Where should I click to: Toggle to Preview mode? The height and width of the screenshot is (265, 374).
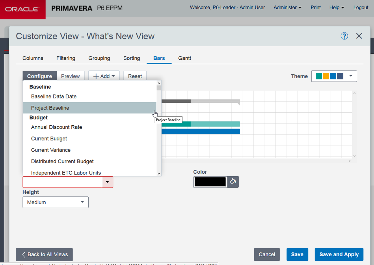coord(70,76)
